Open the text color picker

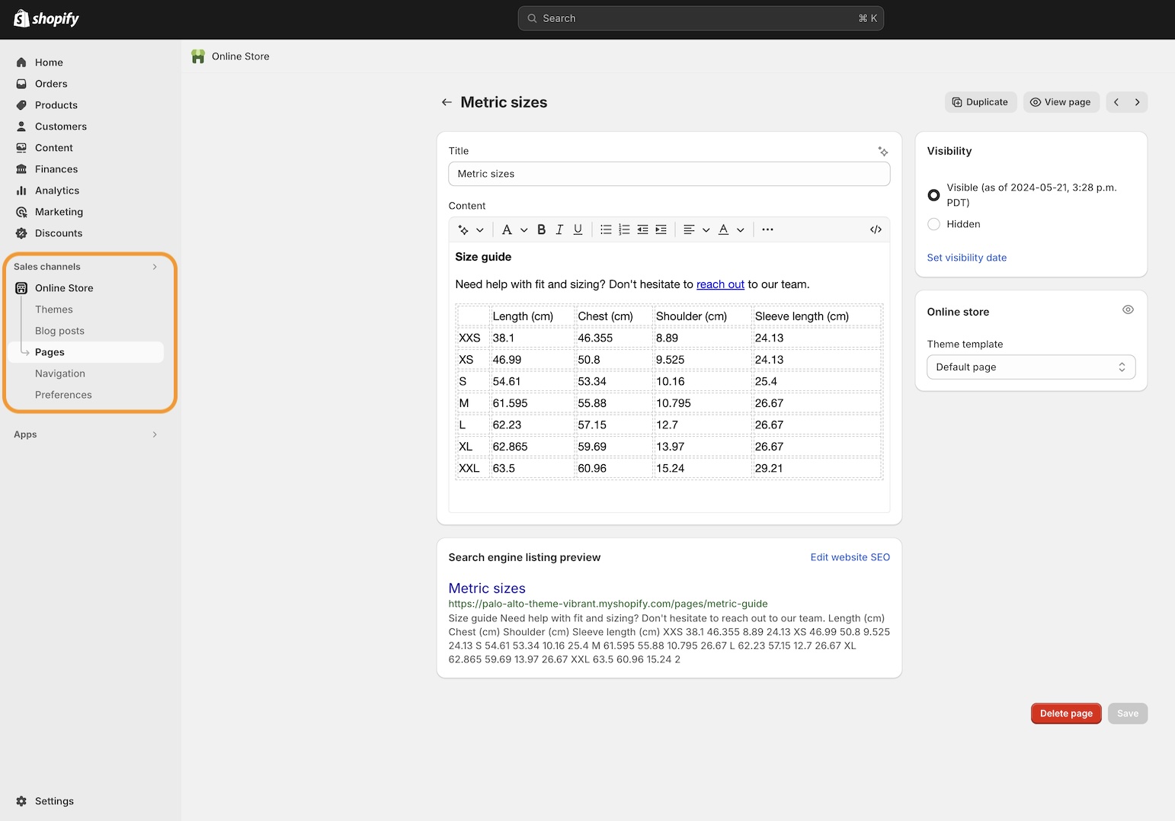click(x=730, y=229)
